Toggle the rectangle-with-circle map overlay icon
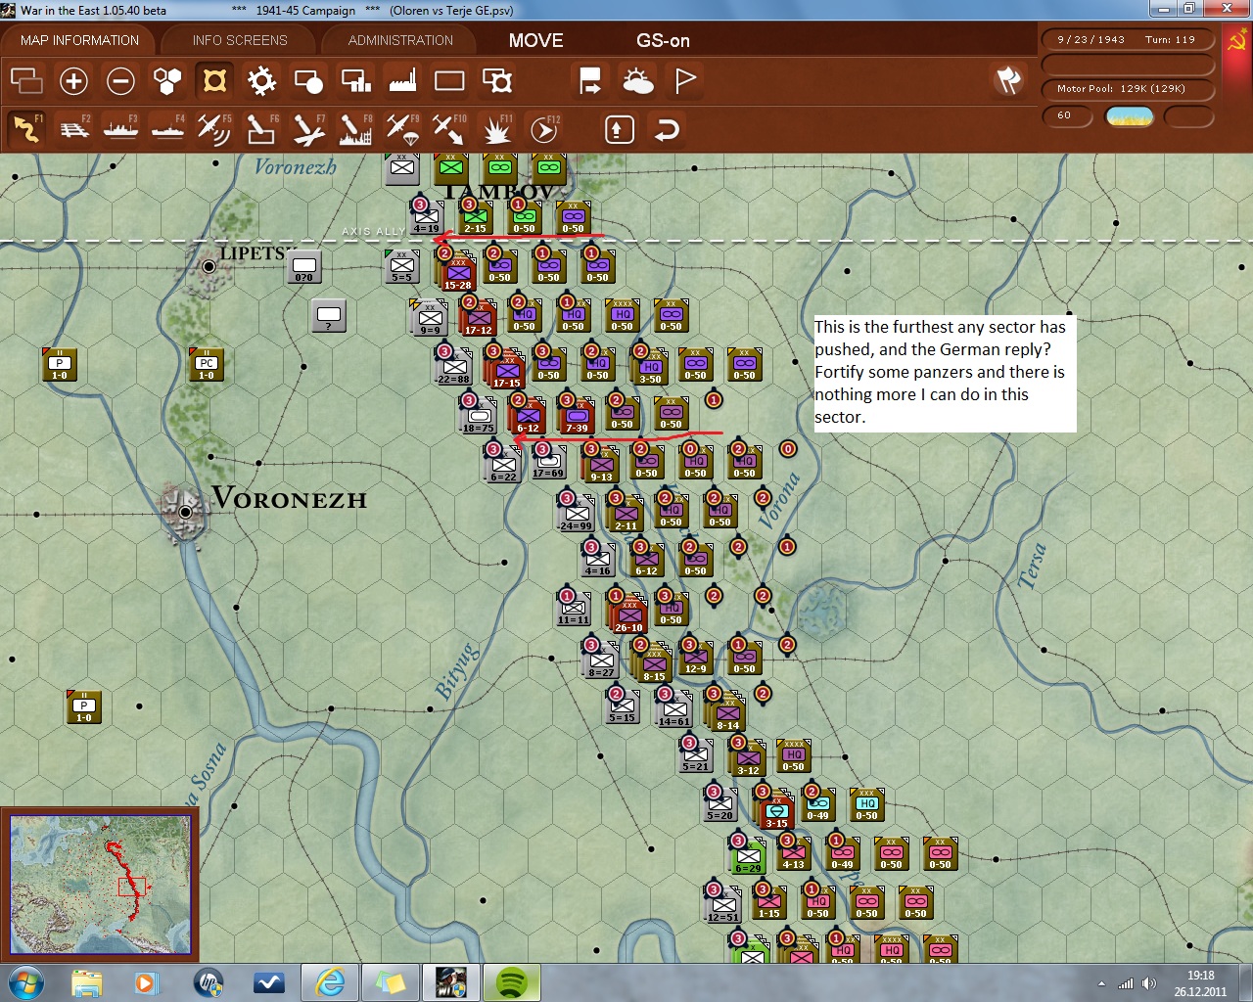The width and height of the screenshot is (1253, 1002). point(308,80)
